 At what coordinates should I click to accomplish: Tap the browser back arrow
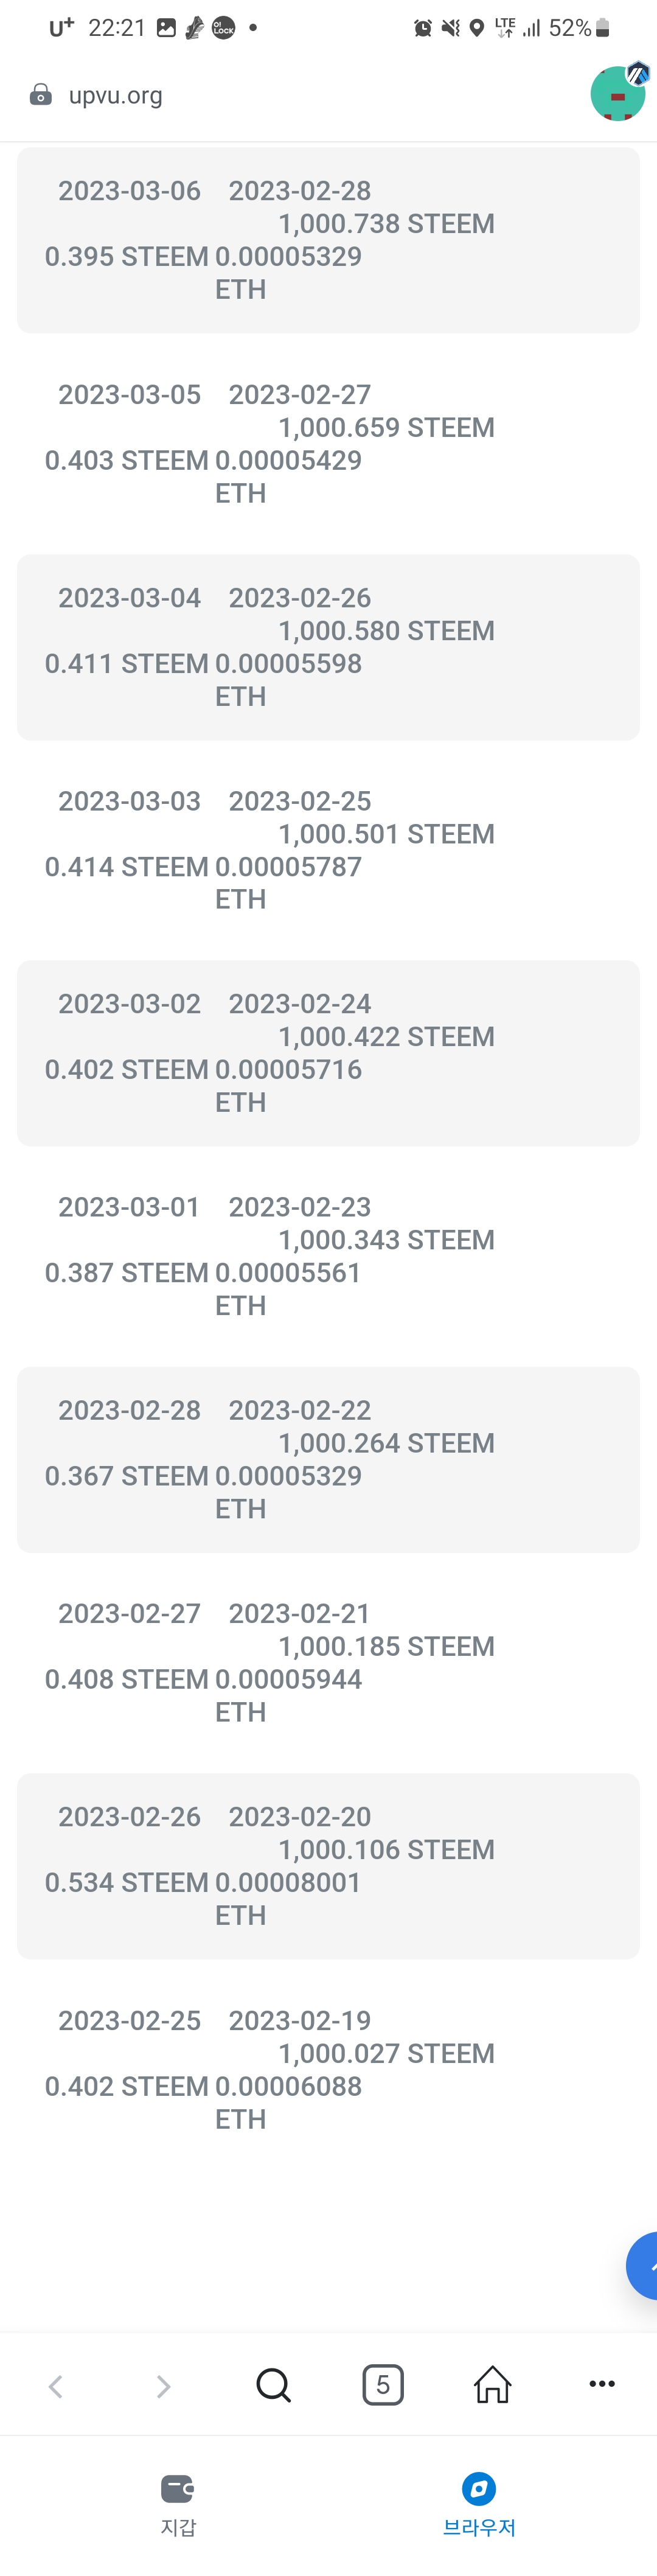pyautogui.click(x=56, y=2385)
